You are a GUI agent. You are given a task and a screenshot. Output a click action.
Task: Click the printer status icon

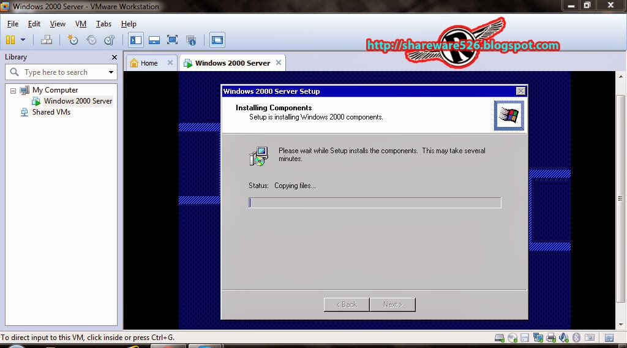[551, 338]
